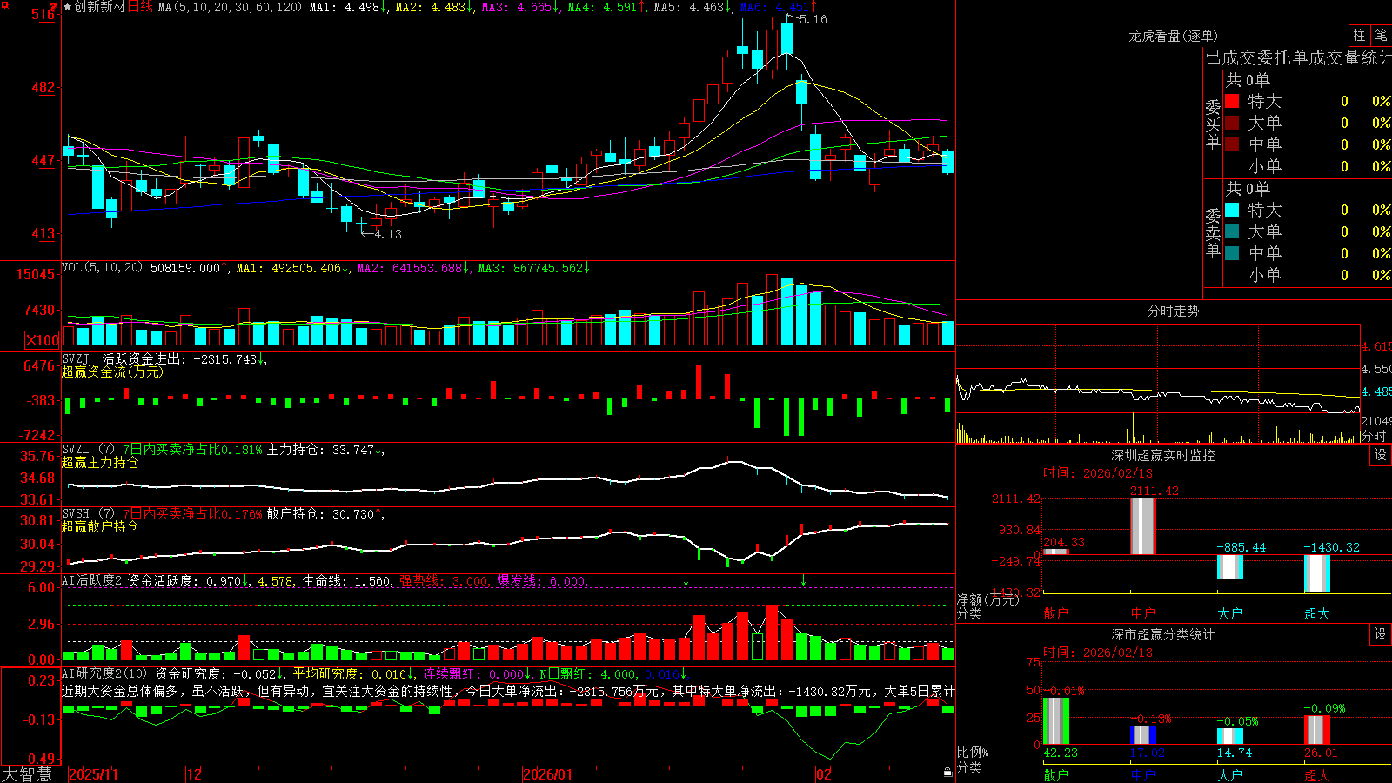This screenshot has width=1392, height=783.
Task: Click the 2111.42 中户 inflow bar
Action: 1143,525
